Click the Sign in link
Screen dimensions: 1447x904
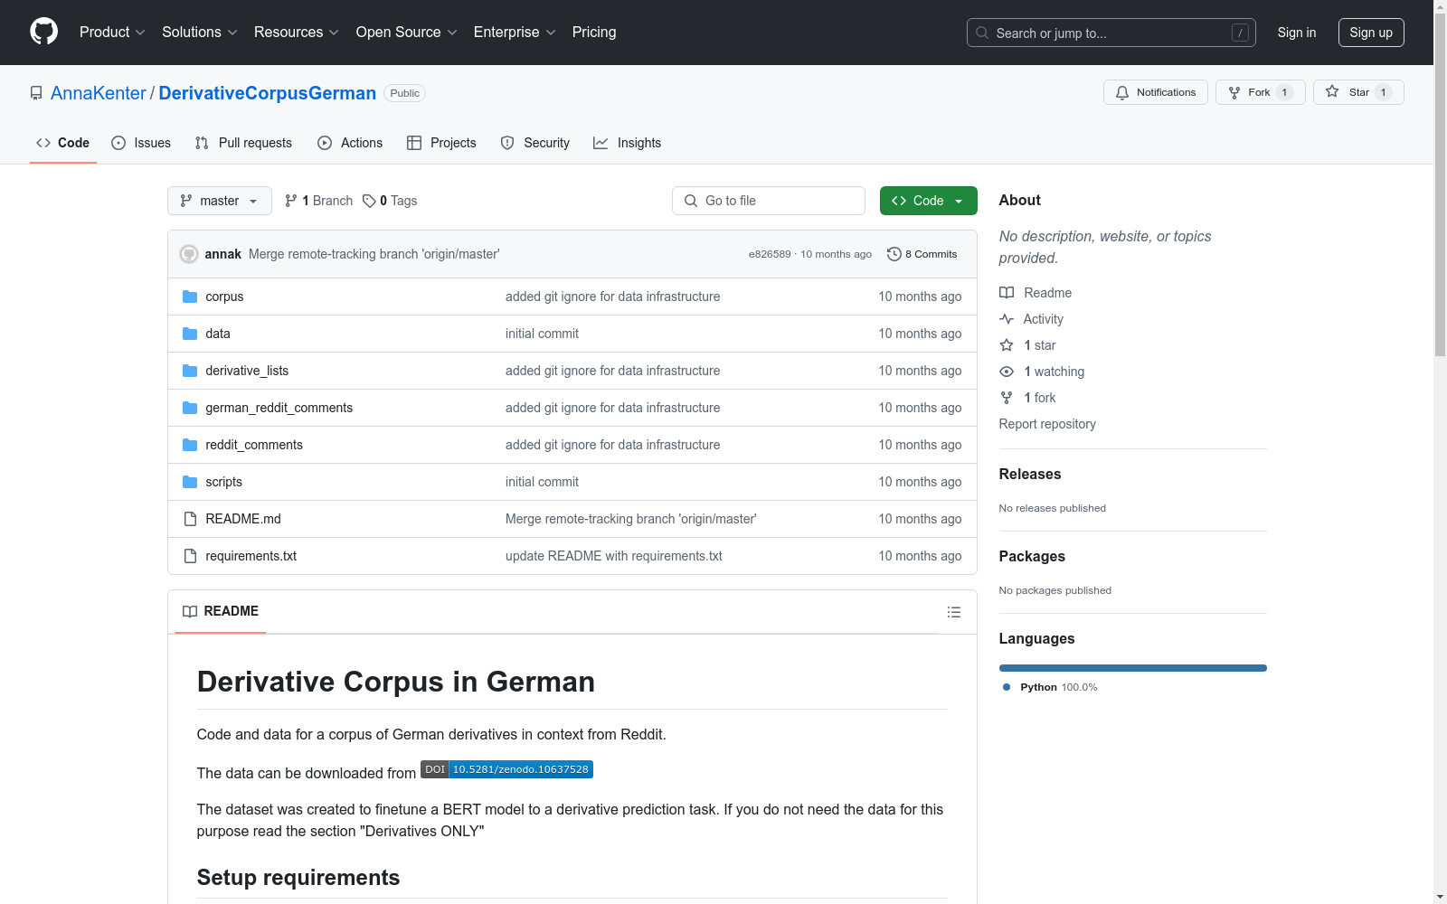point(1297,33)
